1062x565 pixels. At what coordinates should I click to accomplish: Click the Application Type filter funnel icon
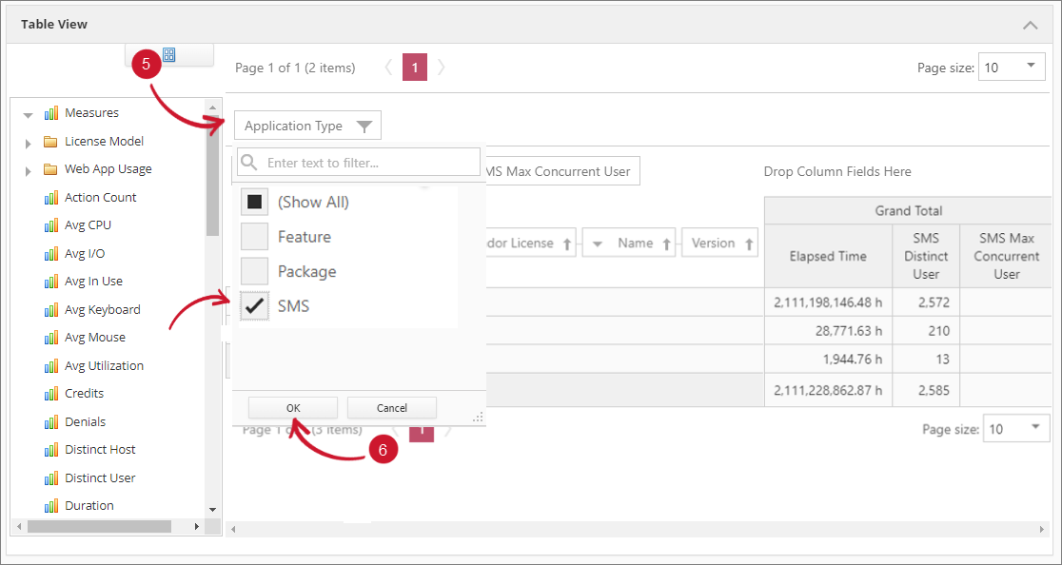pyautogui.click(x=364, y=127)
